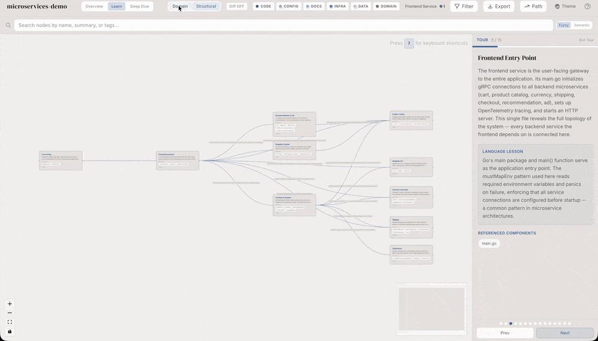Toggle the DOMAIN node type filter
The height and width of the screenshot is (341, 598).
point(386,6)
